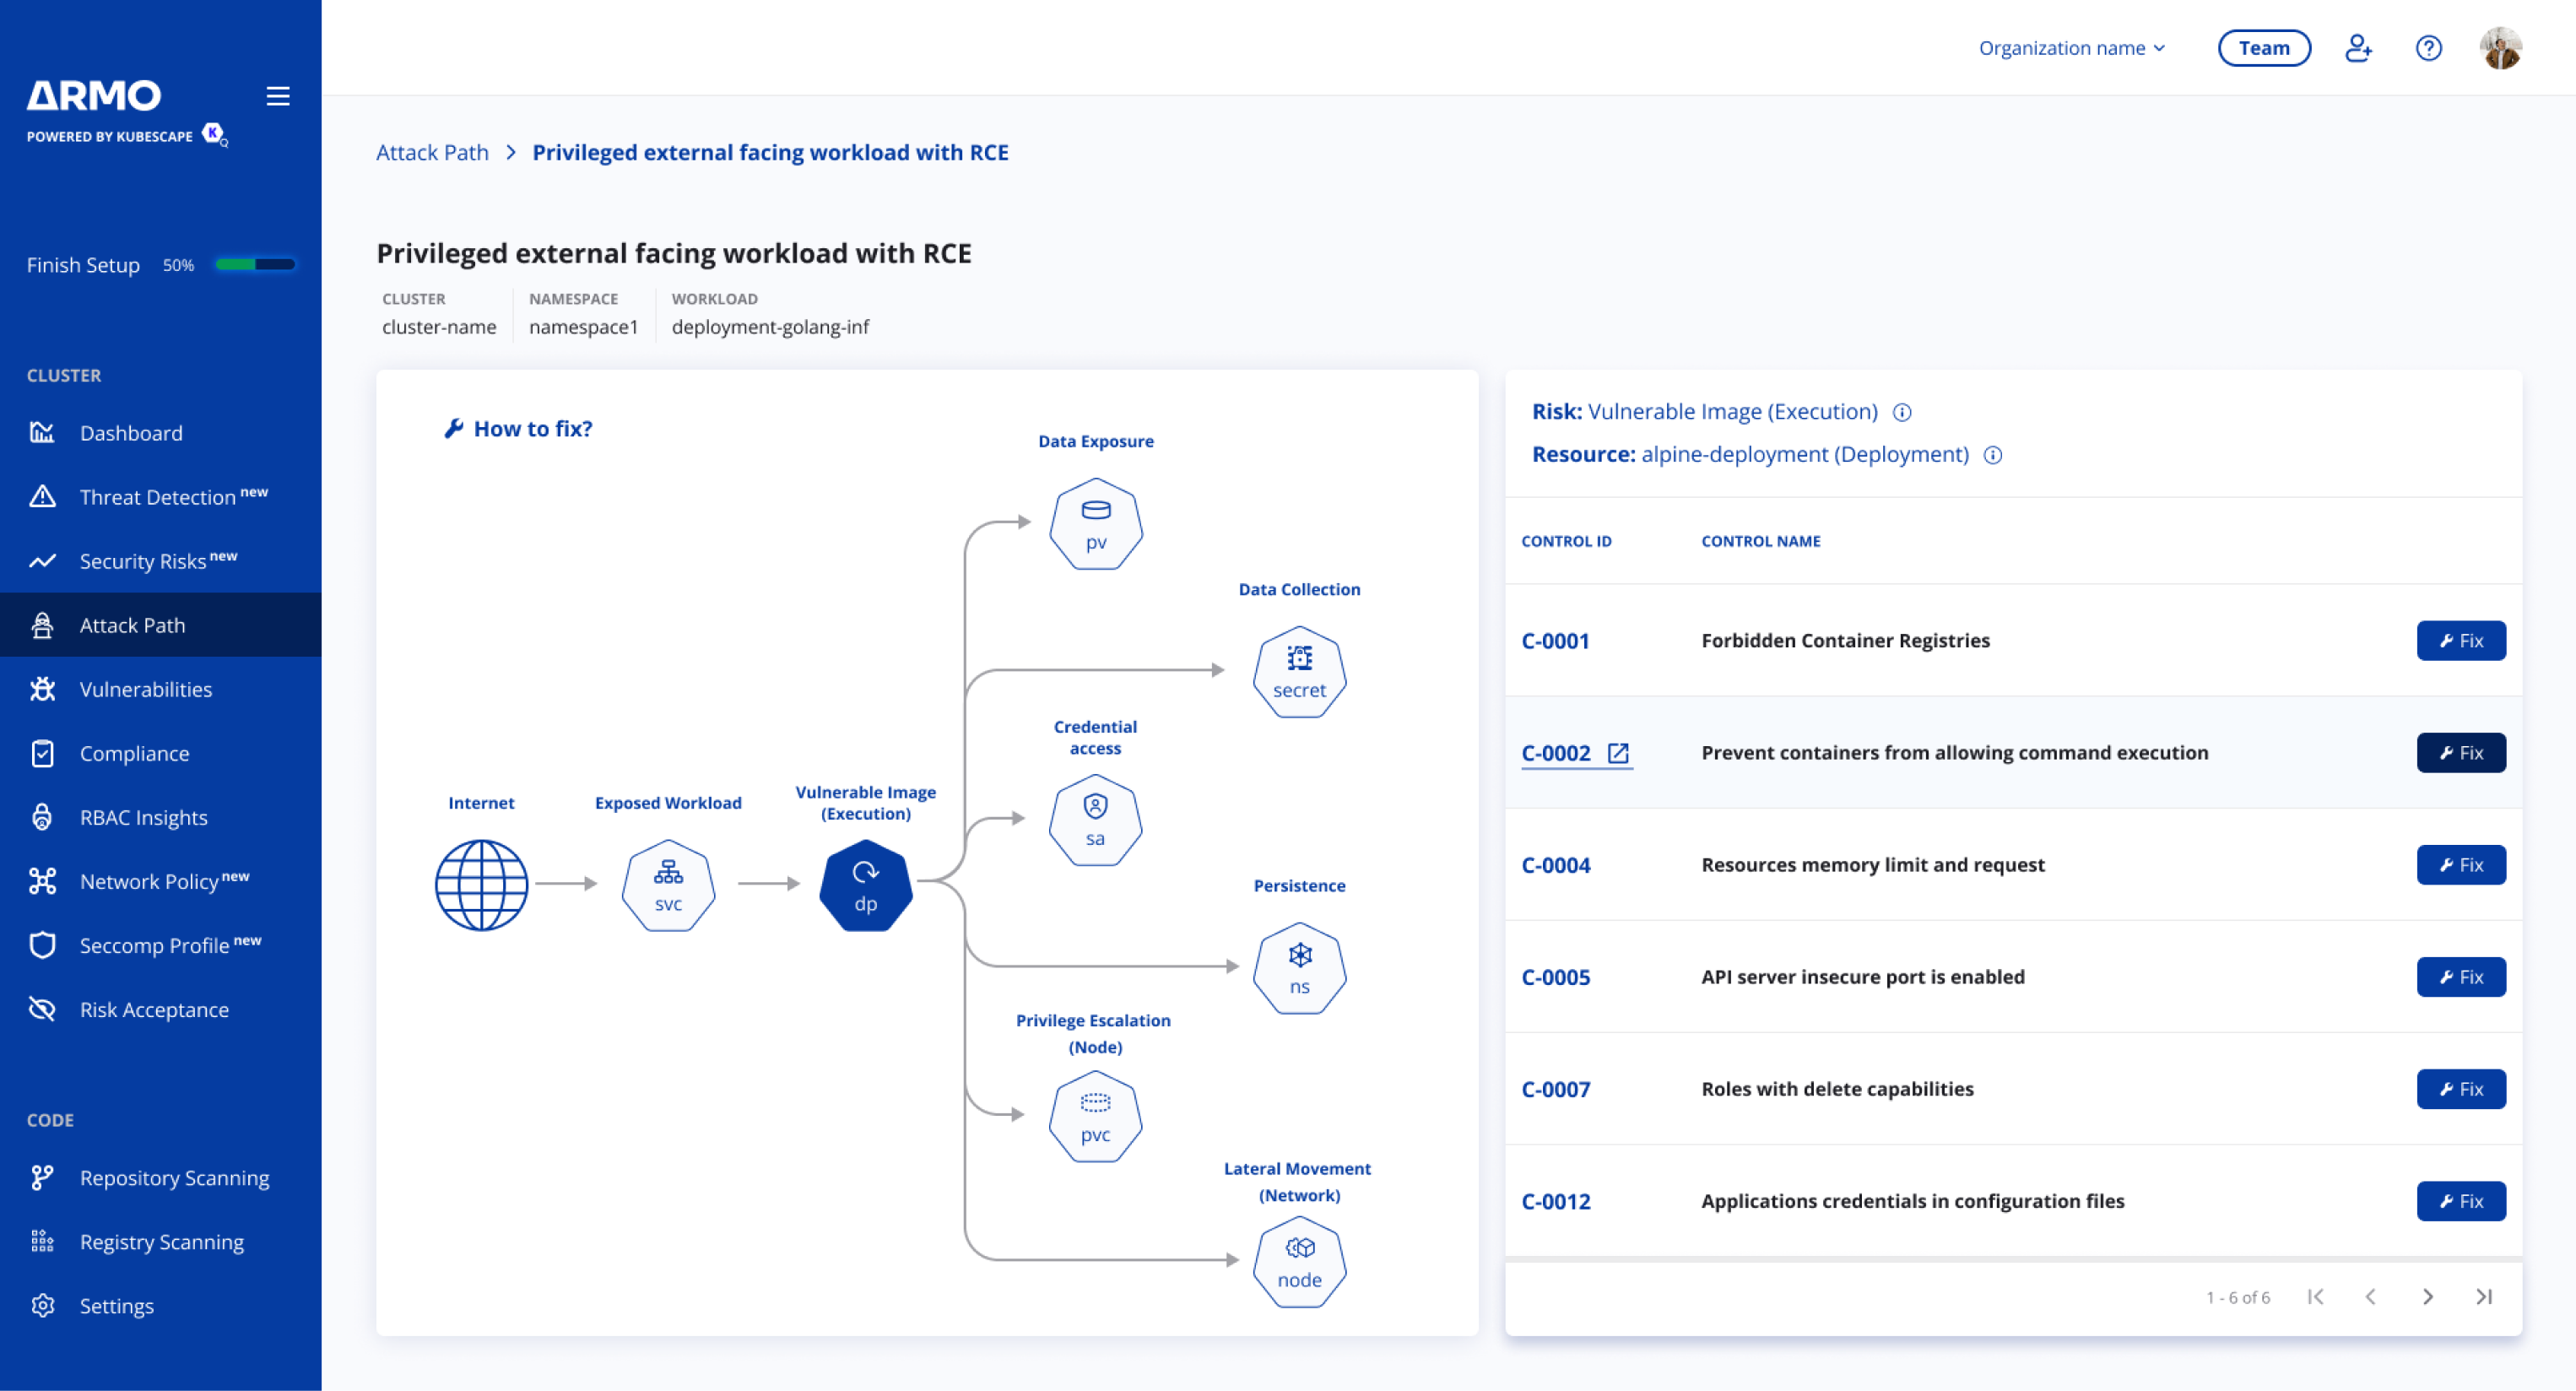
Task: Click the ARMO logo
Action: 94,96
